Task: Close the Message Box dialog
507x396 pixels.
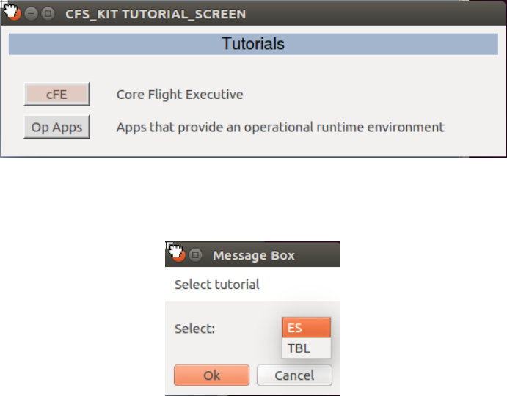Action: [x=178, y=255]
